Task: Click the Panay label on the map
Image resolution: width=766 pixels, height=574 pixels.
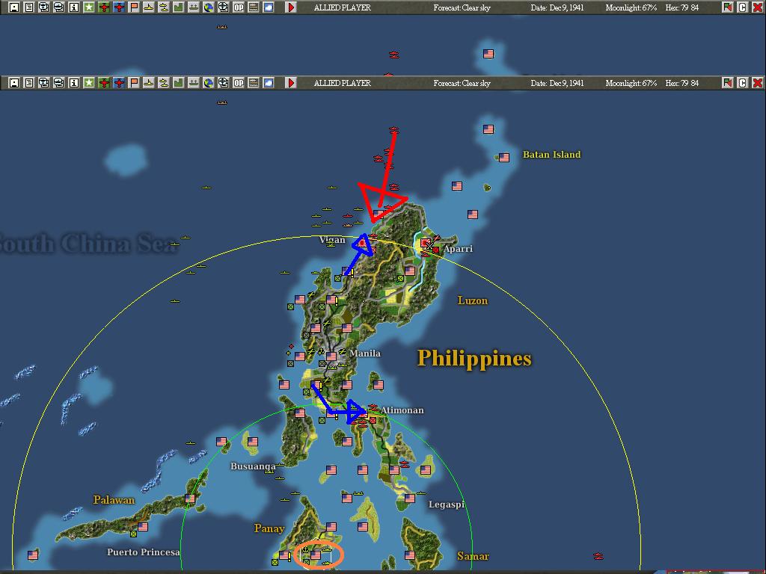Action: pyautogui.click(x=269, y=528)
